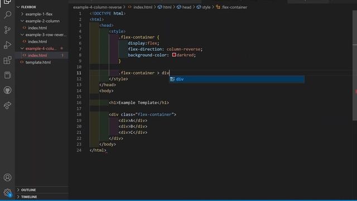Click the <div>A</div> line
The width and height of the screenshot is (357, 201).
pyautogui.click(x=133, y=121)
